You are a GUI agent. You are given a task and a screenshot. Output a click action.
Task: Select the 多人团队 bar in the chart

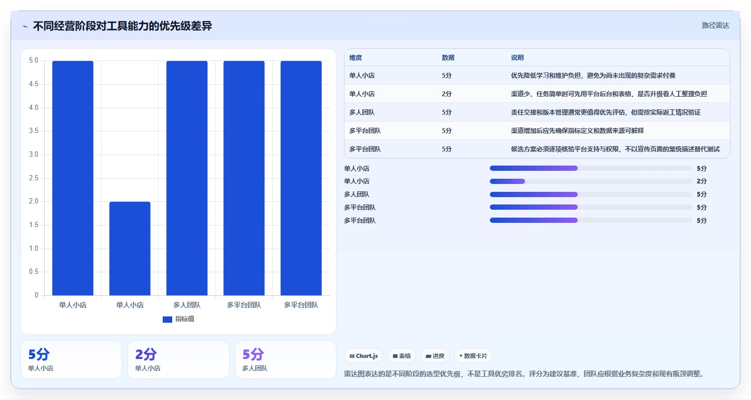click(x=187, y=178)
